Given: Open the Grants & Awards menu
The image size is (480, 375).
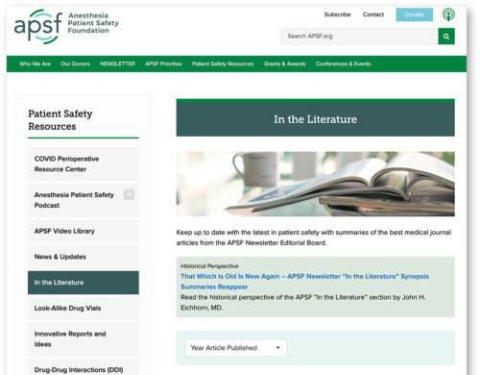Looking at the screenshot, I should pyautogui.click(x=285, y=63).
